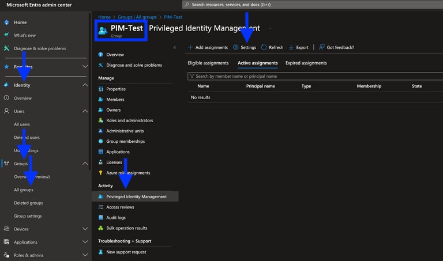Sort by the Principal name column header
Image resolution: width=443 pixels, height=261 pixels.
pos(261,86)
